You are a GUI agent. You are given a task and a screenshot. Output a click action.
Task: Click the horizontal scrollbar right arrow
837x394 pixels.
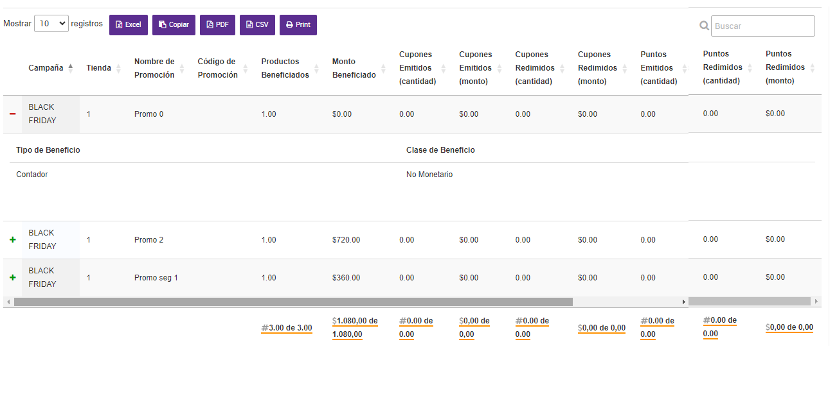(x=683, y=302)
